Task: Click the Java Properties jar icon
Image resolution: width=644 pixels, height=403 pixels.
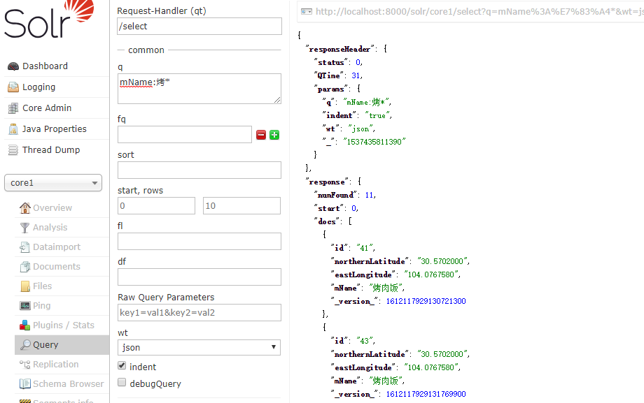Action: pos(13,129)
